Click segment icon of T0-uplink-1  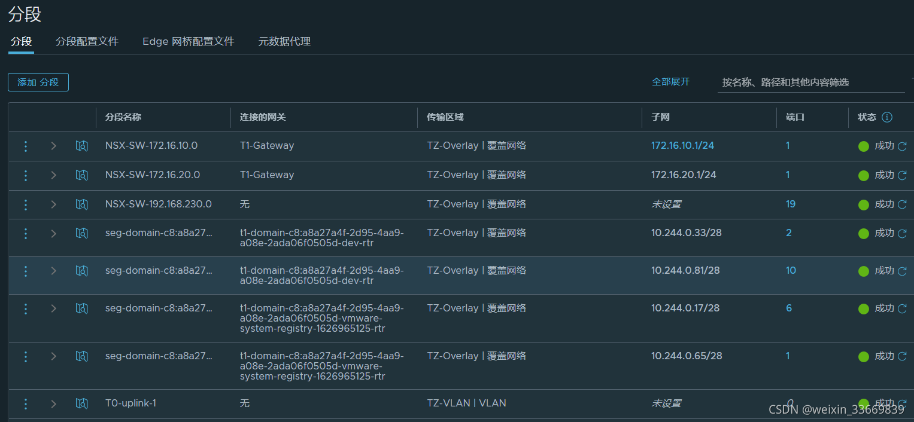click(82, 404)
